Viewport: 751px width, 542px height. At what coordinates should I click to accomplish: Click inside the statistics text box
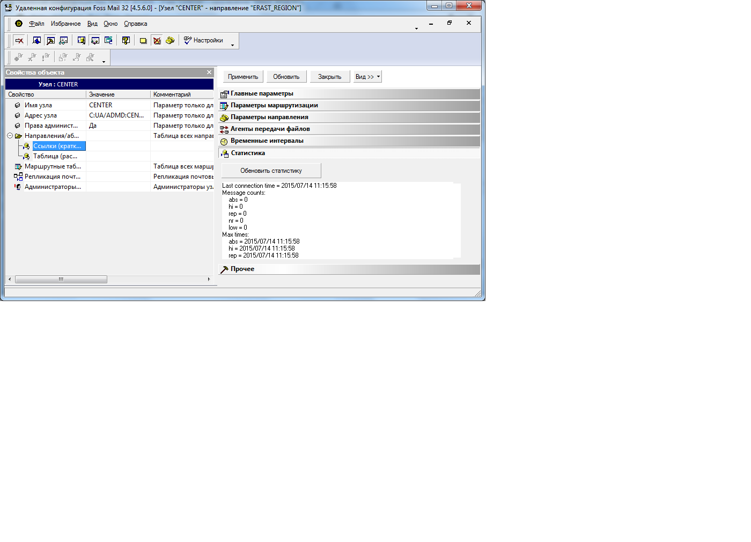tap(341, 221)
